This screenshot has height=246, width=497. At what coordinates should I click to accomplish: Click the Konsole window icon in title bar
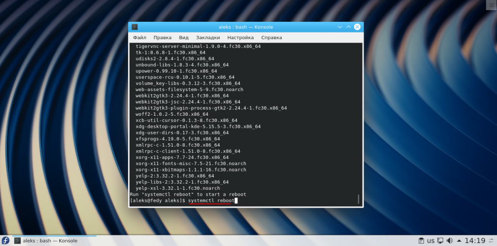(x=135, y=27)
